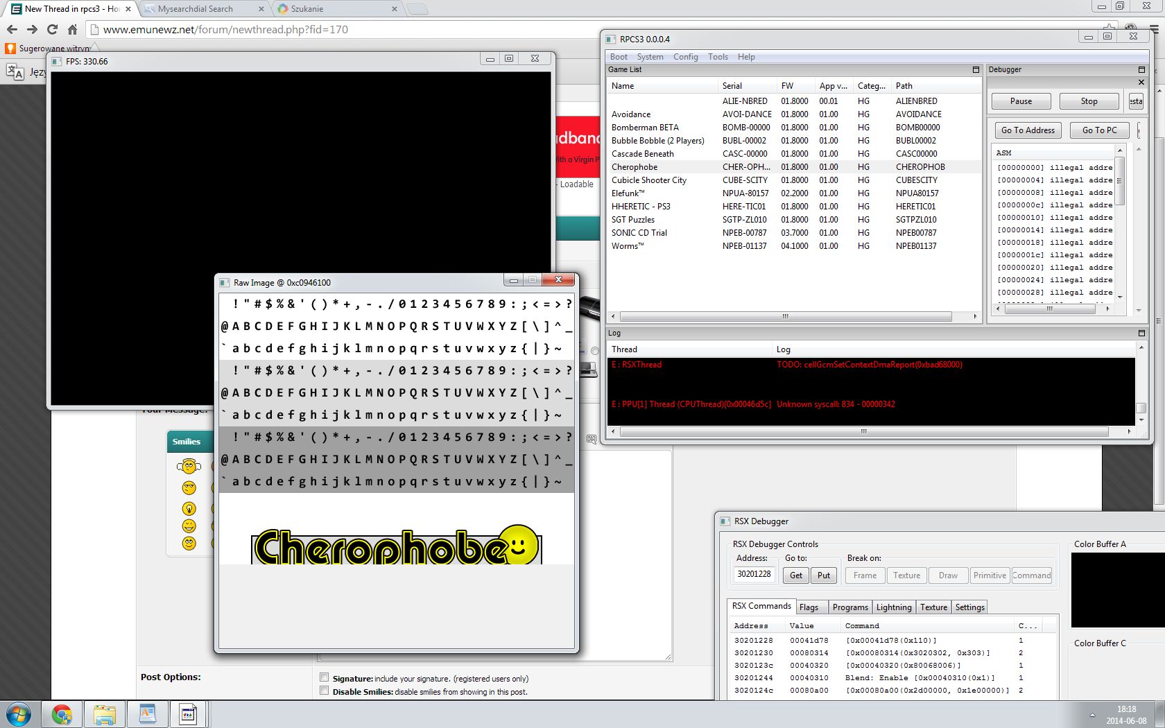
Task: Click the browser home icon
Action: (x=72, y=29)
